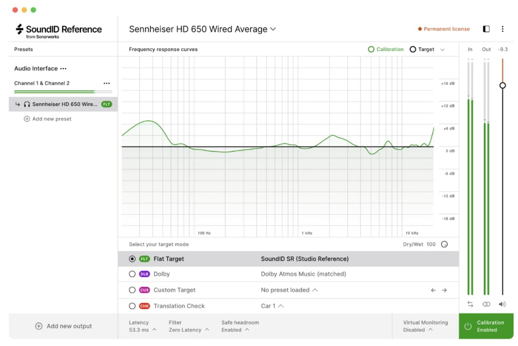The height and width of the screenshot is (346, 518).
Task: Open the three-dot main menu icon
Action: [x=502, y=29]
